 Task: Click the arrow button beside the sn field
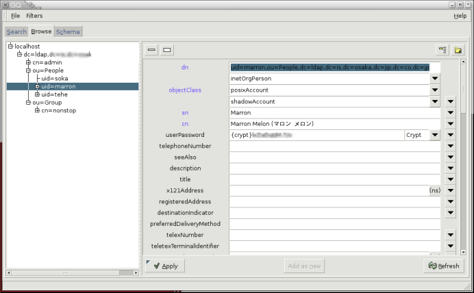click(450, 112)
